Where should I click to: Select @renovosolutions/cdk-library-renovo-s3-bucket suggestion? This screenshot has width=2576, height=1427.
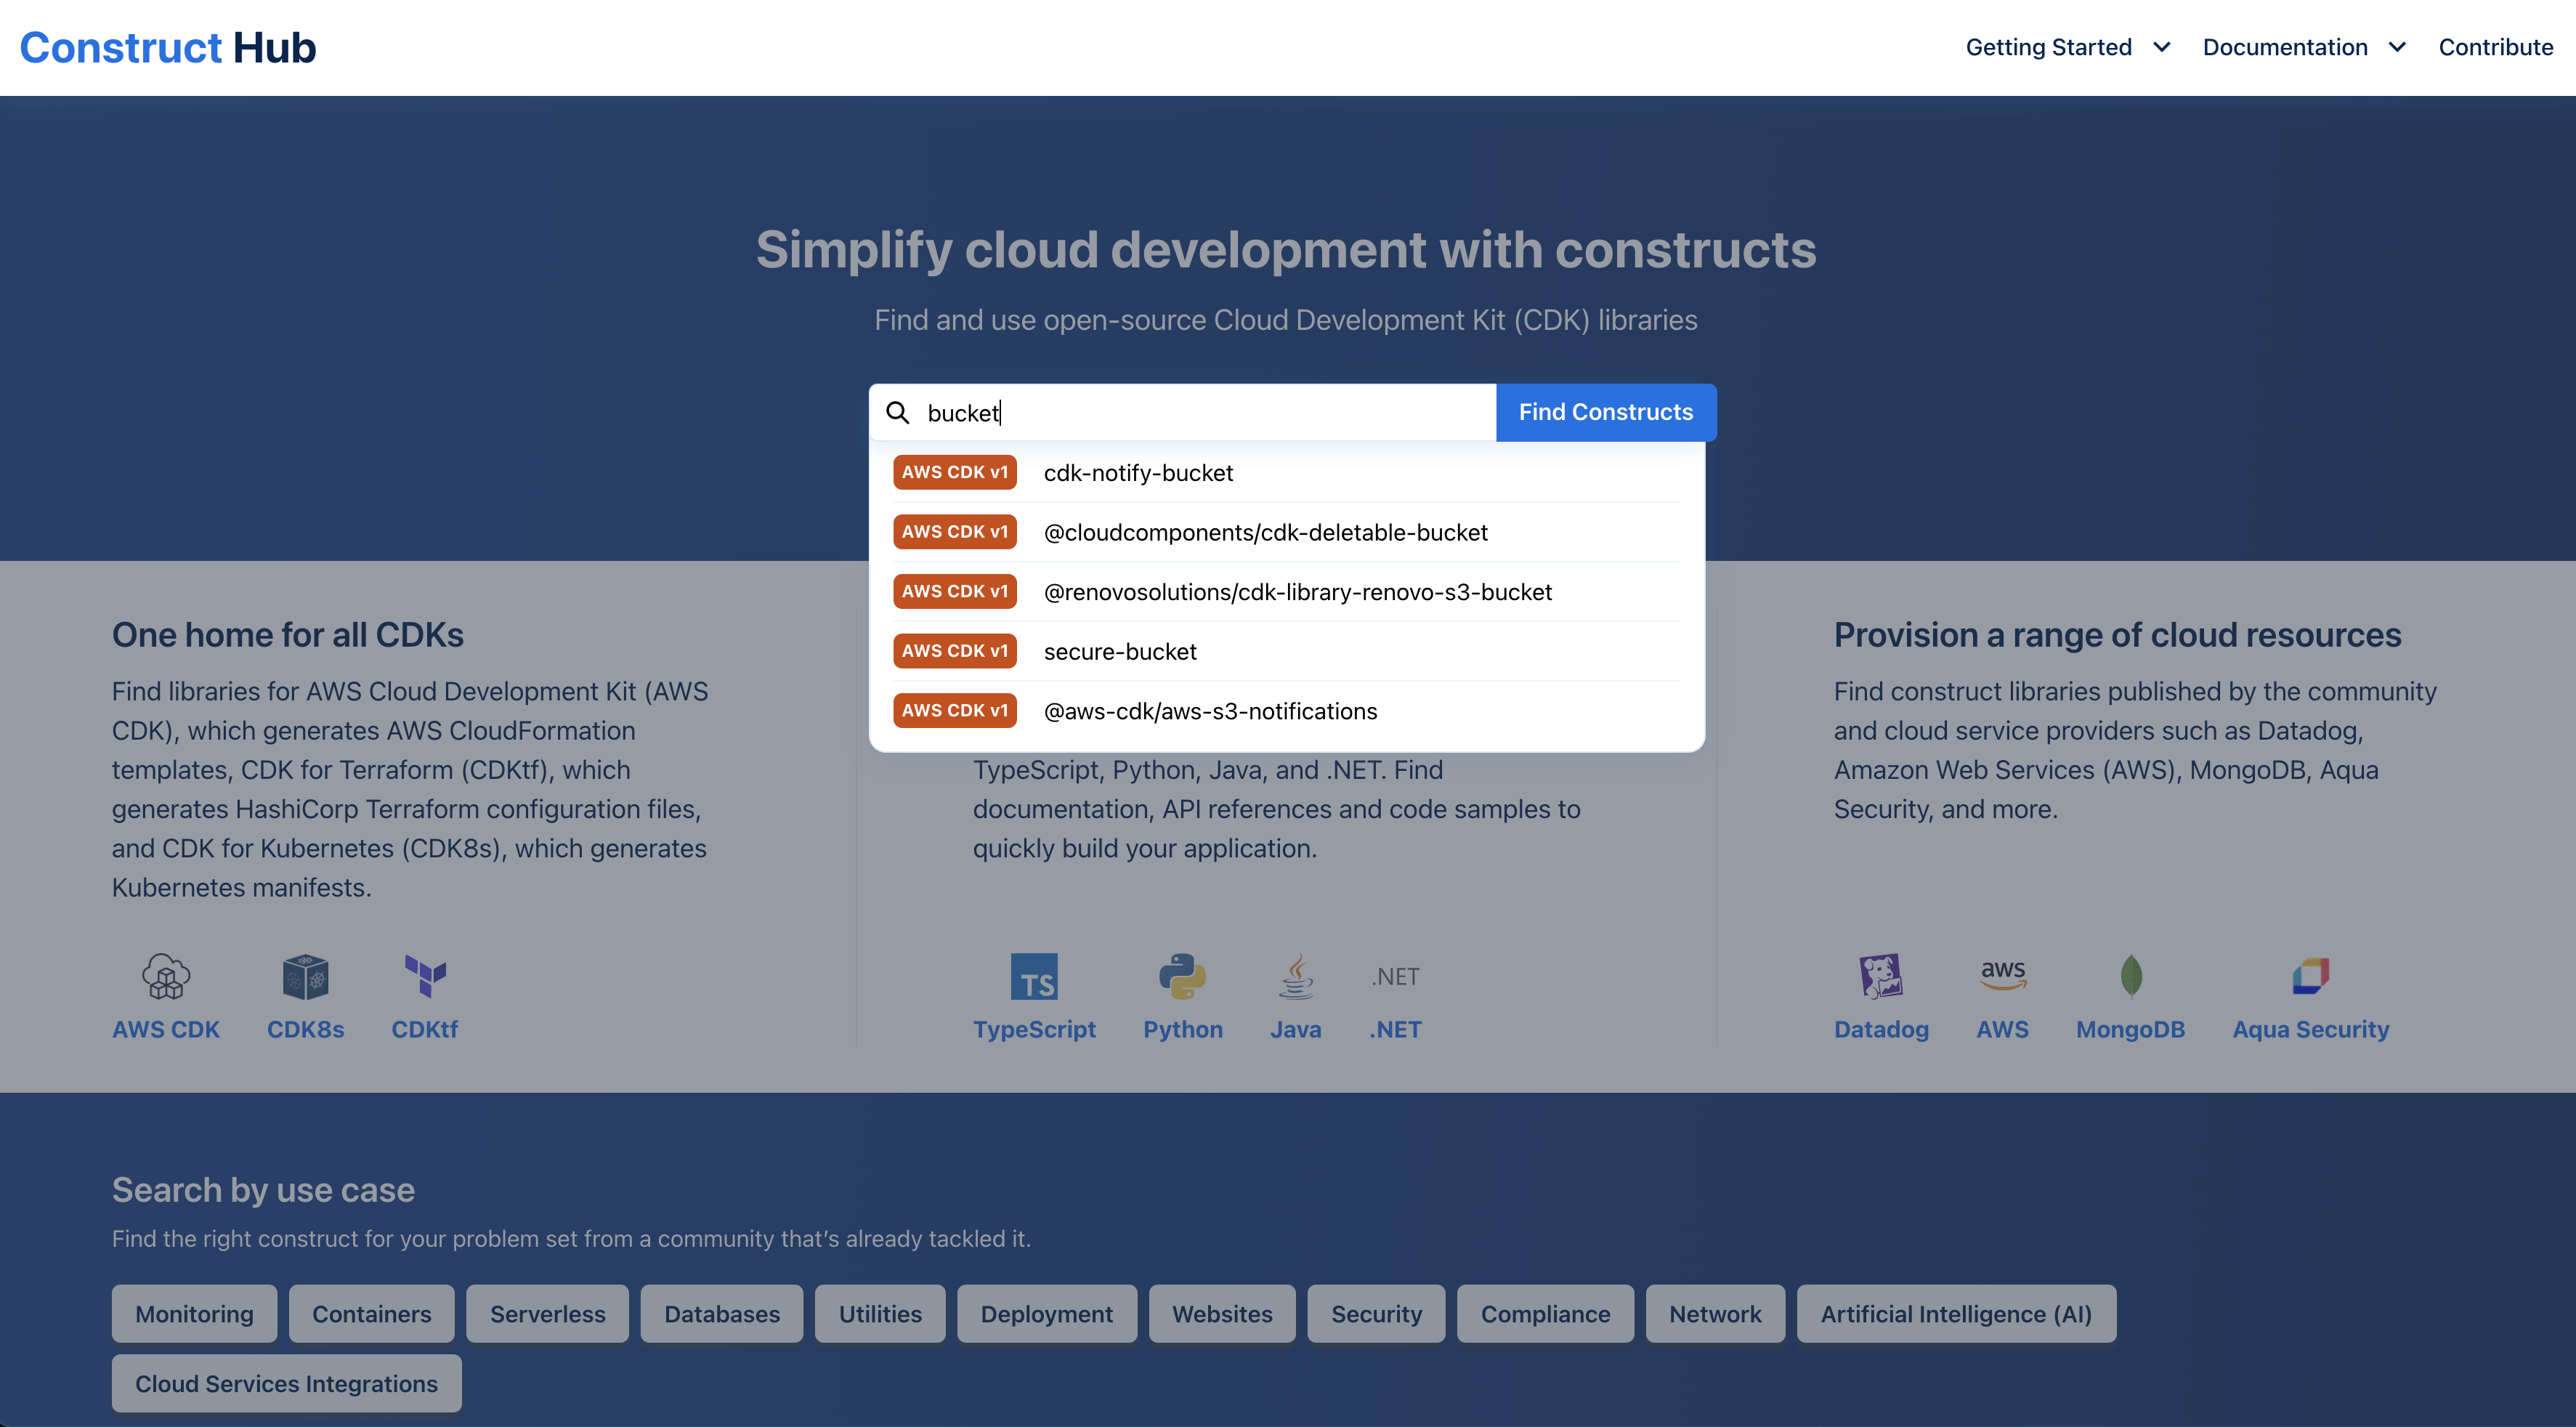point(1286,591)
